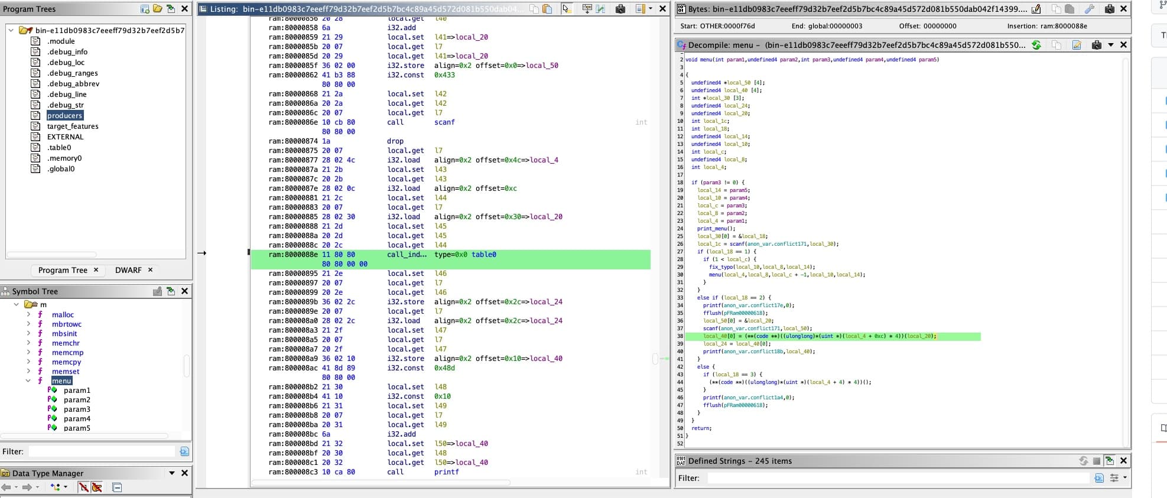Screen dimensions: 1167x498
Task: Click the Listing paste clipboard icon
Action: click(547, 9)
